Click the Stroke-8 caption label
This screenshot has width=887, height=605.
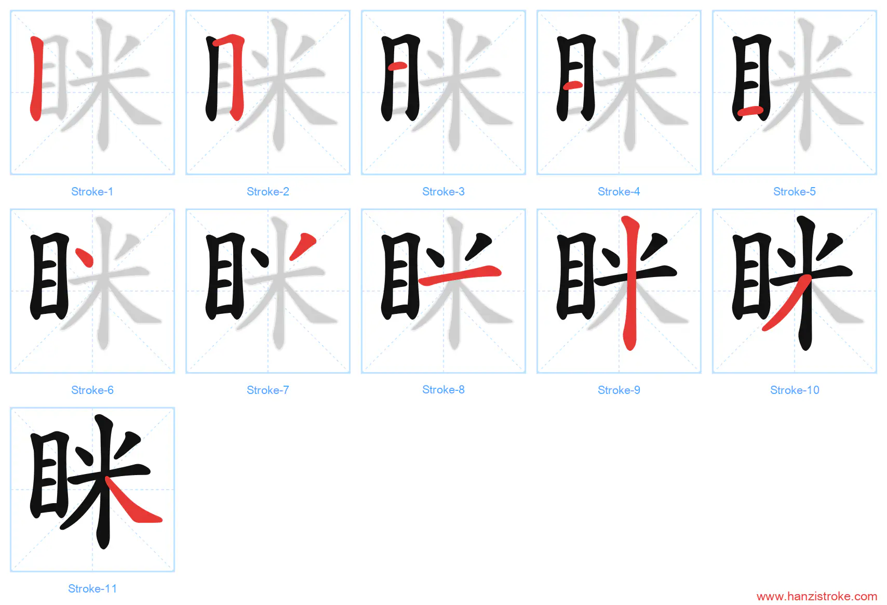point(443,390)
